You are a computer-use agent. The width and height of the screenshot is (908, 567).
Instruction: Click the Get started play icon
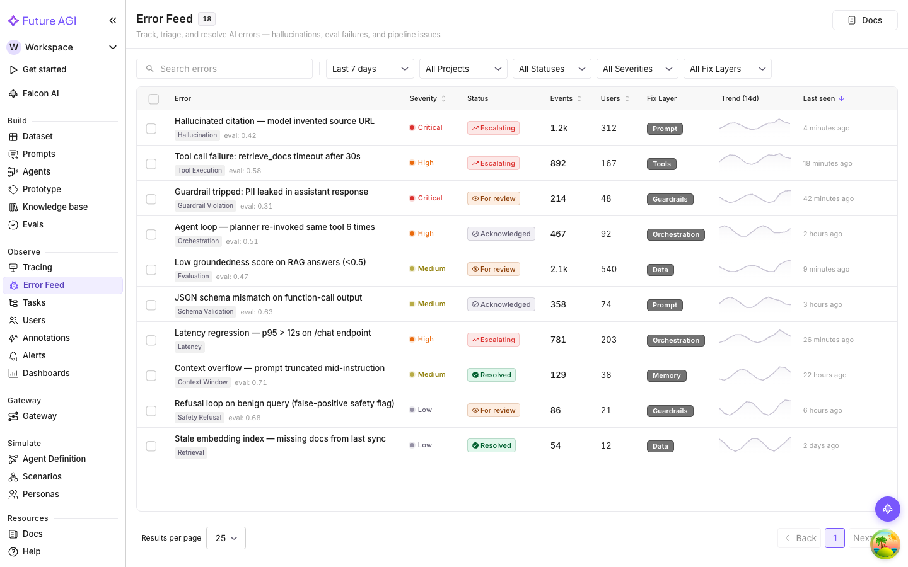[x=13, y=70]
